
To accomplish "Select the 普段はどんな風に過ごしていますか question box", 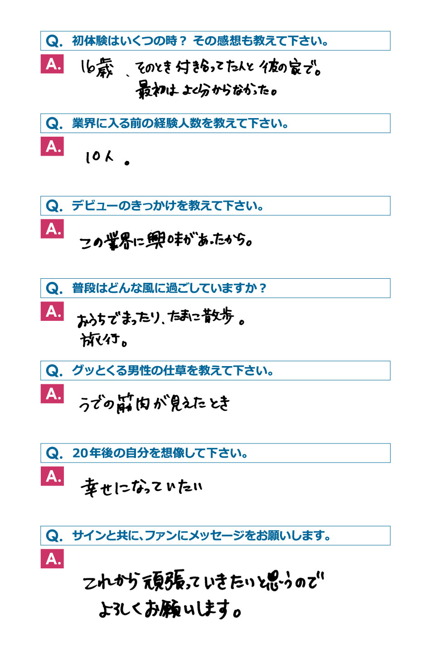I will 215,288.
